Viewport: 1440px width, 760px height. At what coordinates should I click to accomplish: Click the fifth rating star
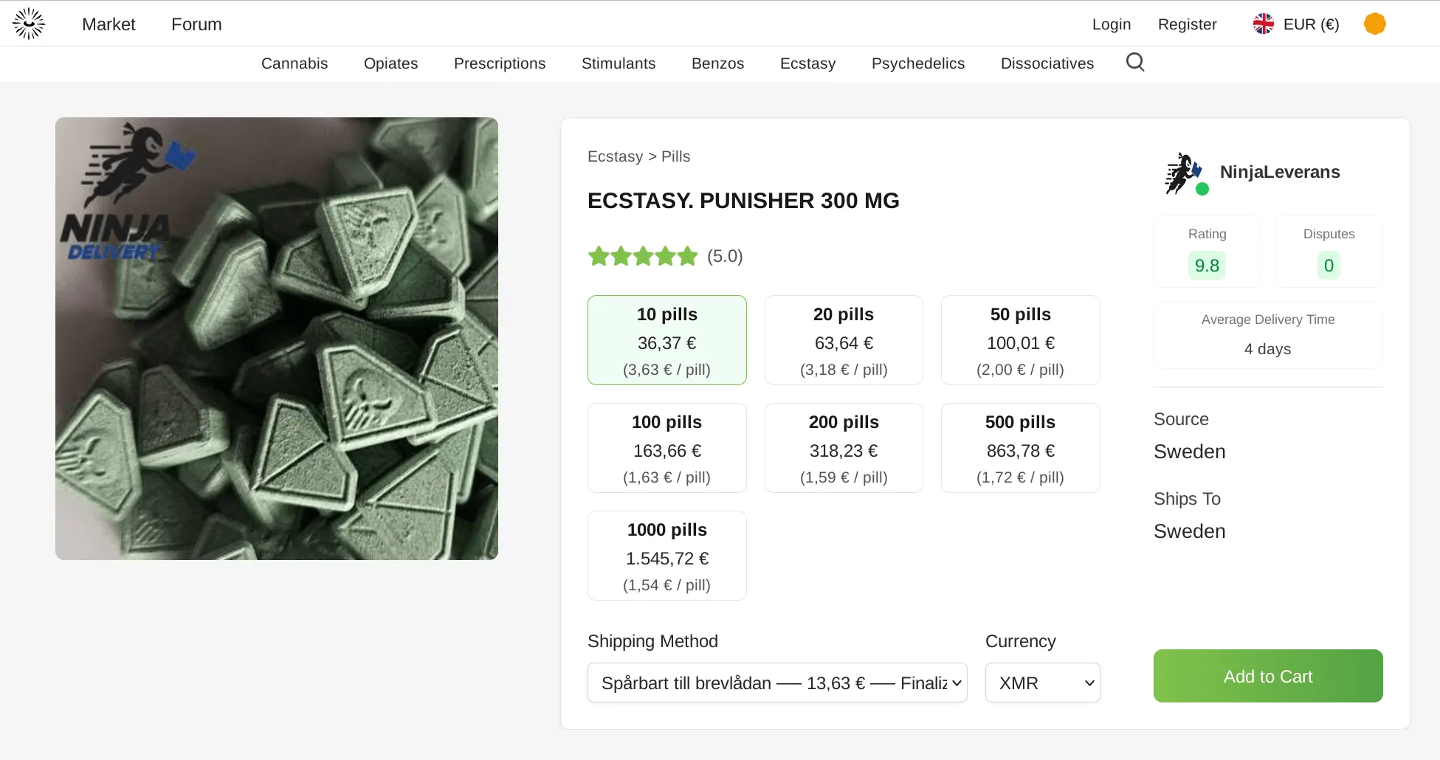click(x=687, y=256)
